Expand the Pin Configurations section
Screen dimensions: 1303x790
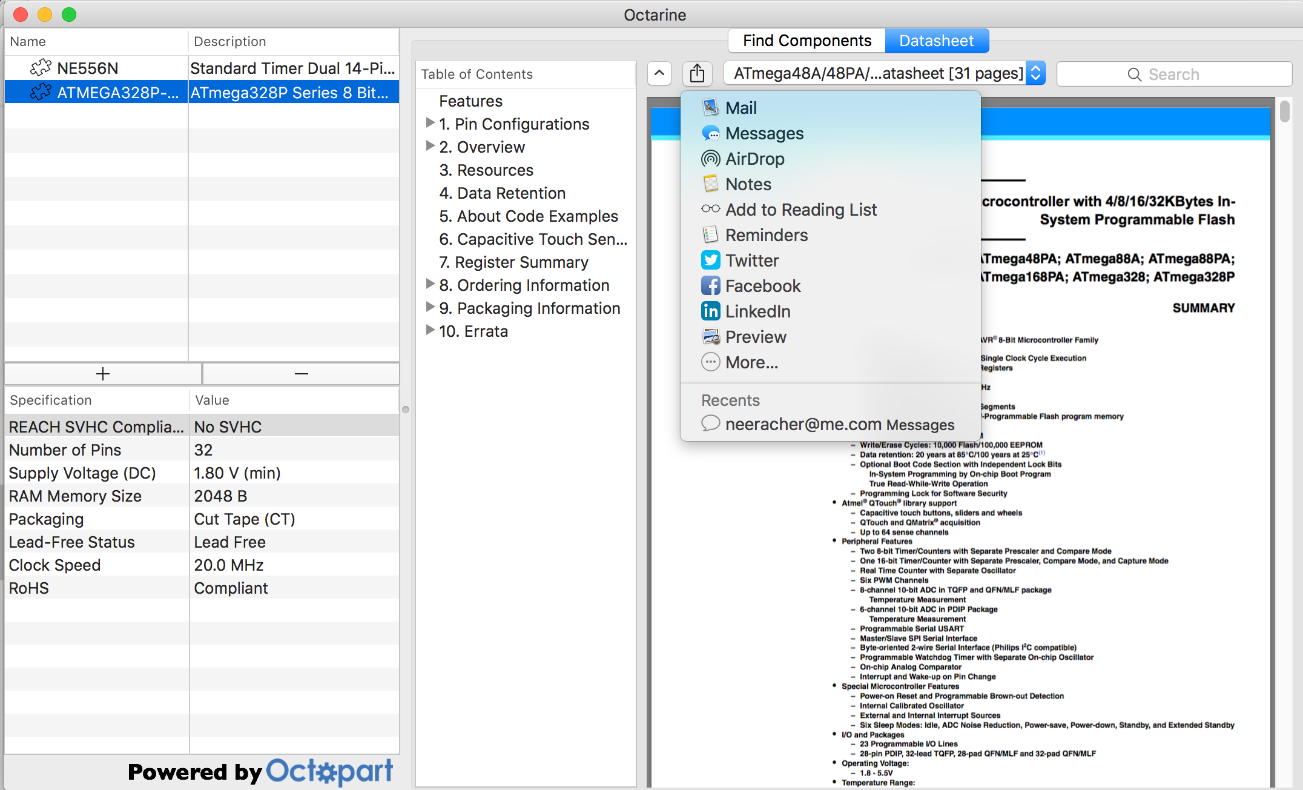click(430, 124)
